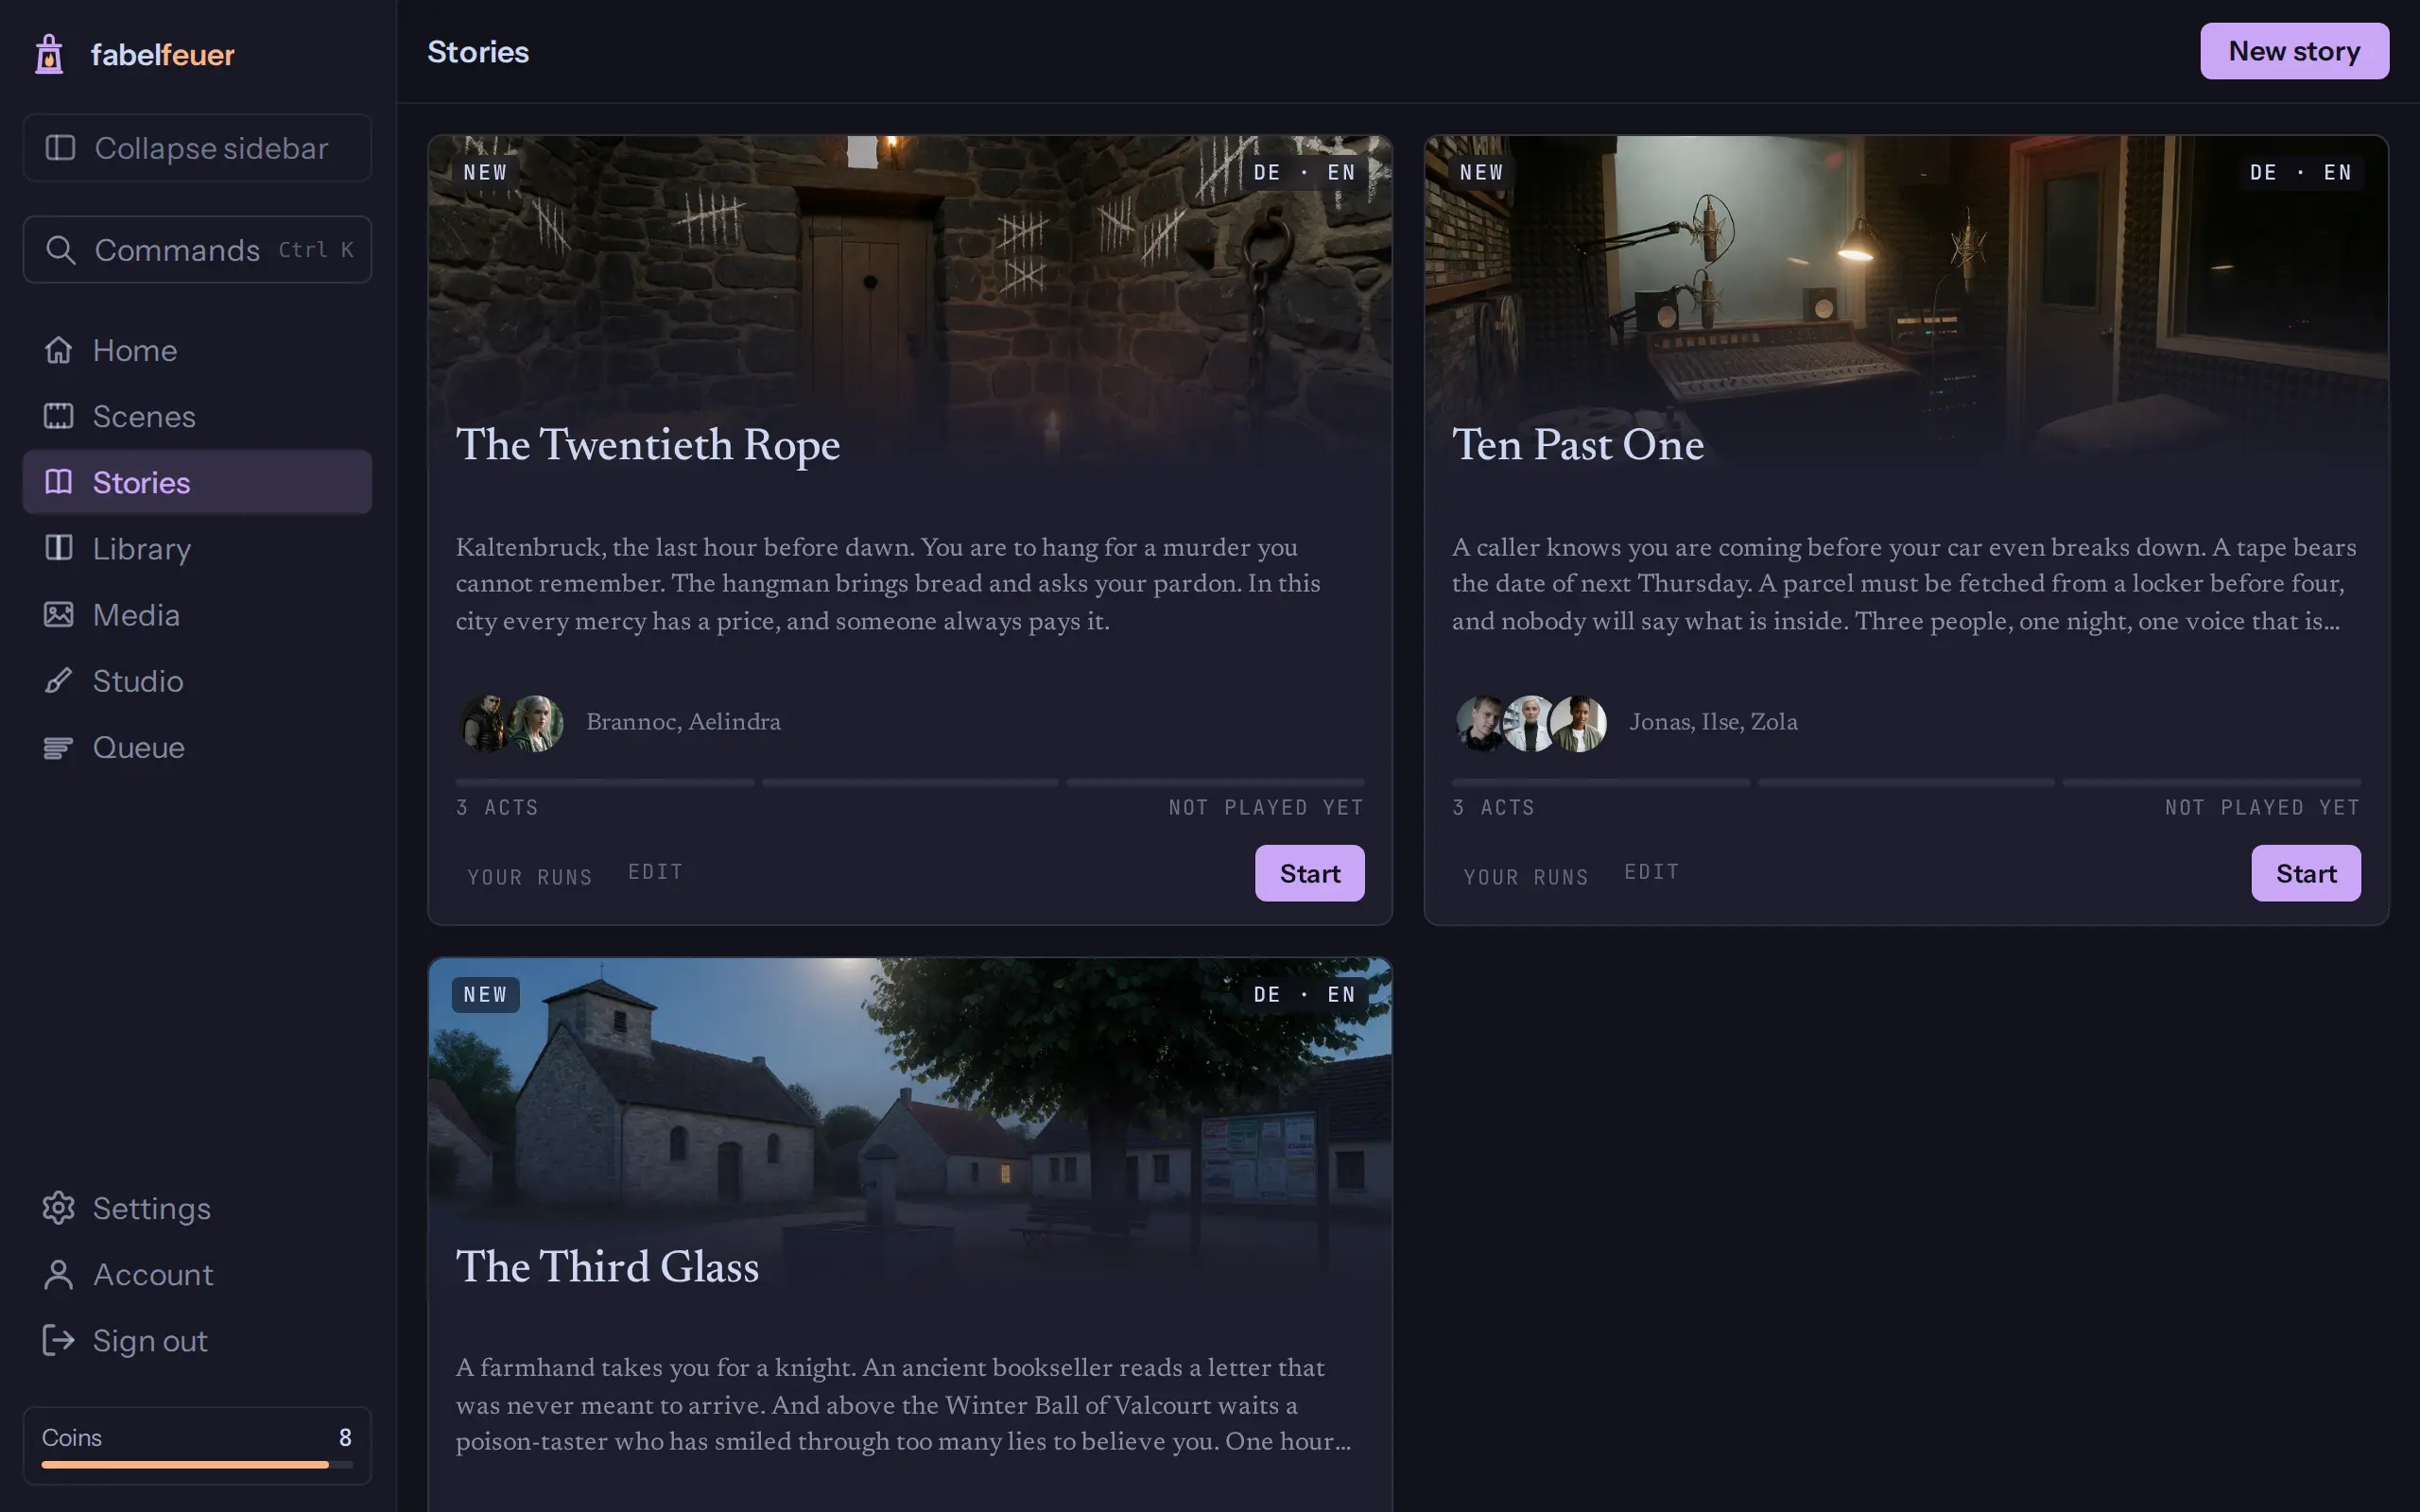This screenshot has width=2420, height=1512.
Task: Click the Queue list icon
Action: 58,747
